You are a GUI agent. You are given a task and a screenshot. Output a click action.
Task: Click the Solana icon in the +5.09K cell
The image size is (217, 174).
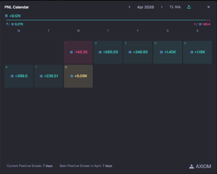(71, 76)
